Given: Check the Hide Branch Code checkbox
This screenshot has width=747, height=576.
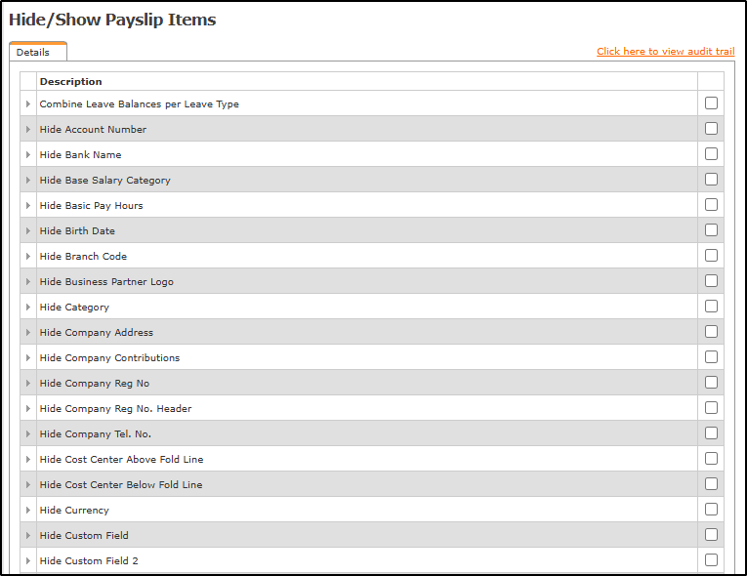Looking at the screenshot, I should 711,256.
